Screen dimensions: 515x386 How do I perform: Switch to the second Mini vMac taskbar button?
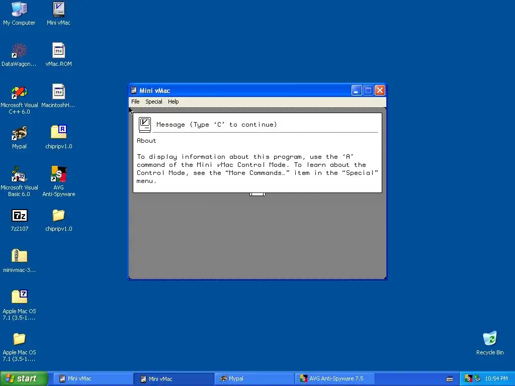174,379
